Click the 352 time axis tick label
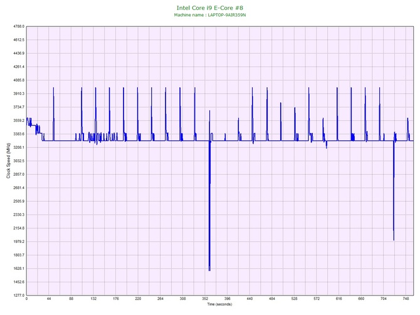Viewport: 420px width, 315px height. [205, 299]
